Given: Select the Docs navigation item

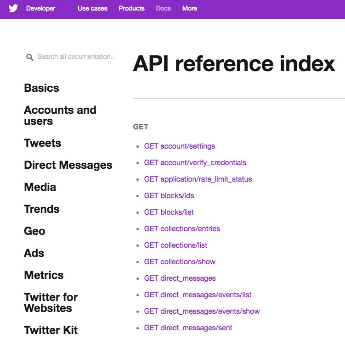Looking at the screenshot, I should [x=163, y=8].
